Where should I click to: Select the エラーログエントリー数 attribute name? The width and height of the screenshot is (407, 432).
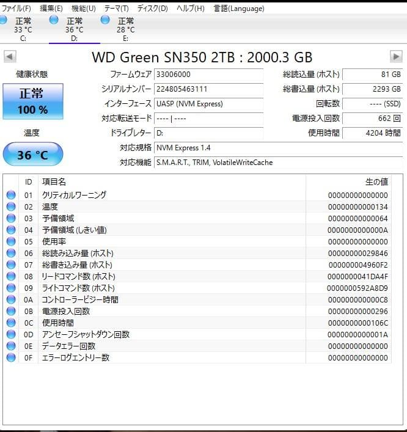coord(76,357)
